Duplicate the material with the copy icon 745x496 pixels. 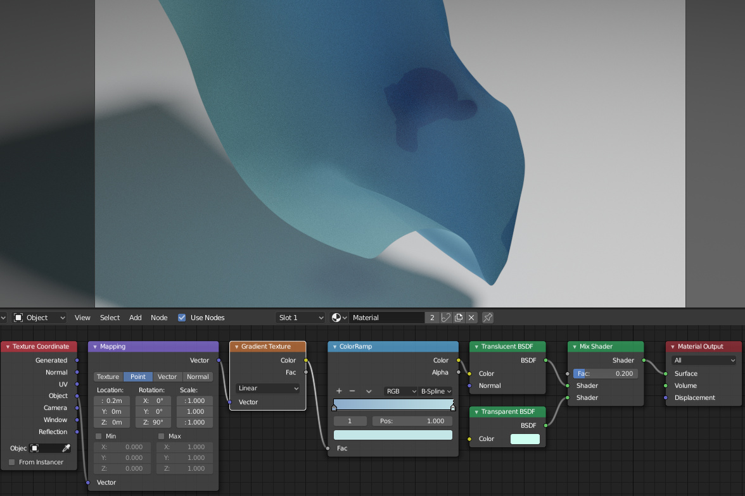point(458,318)
